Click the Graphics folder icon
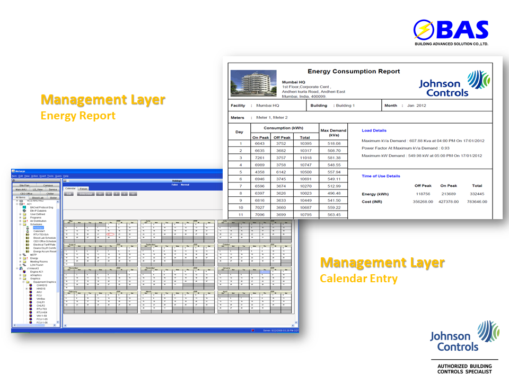The width and height of the screenshot is (509, 382). [x=24, y=279]
